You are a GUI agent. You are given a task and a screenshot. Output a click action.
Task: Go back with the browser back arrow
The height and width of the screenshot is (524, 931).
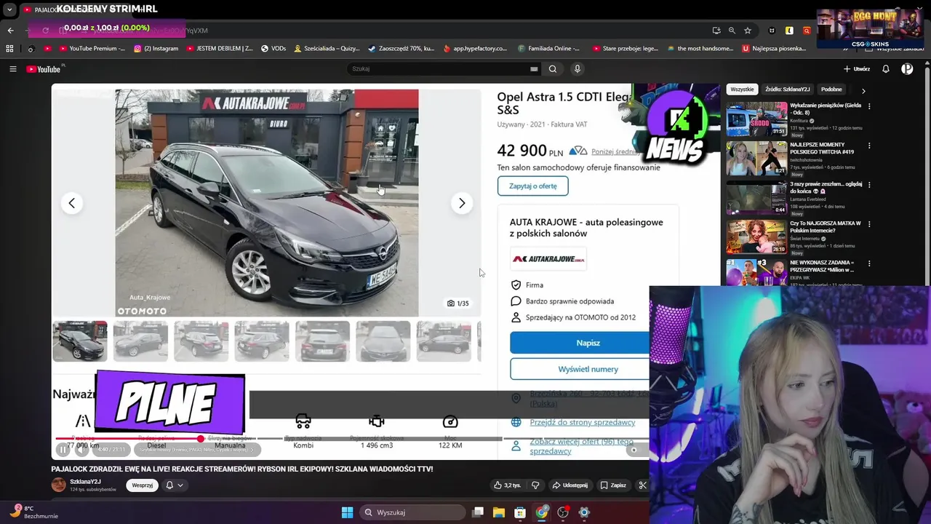pos(10,31)
